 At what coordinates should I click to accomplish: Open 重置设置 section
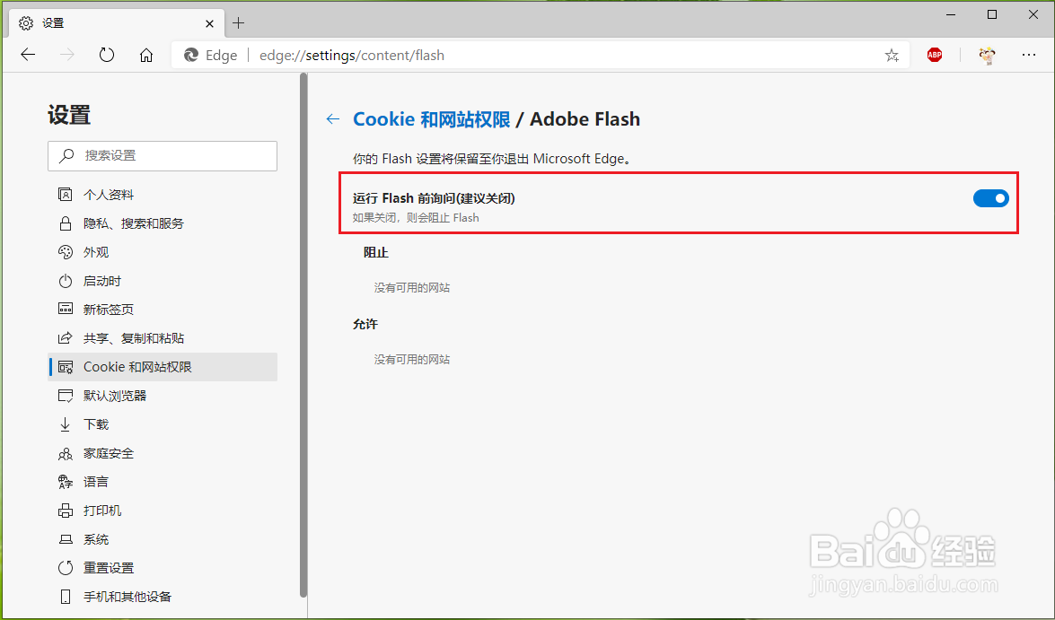pos(163,568)
